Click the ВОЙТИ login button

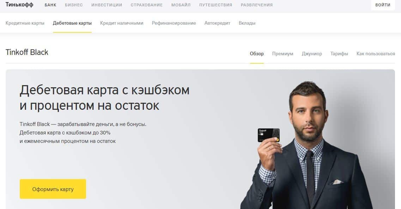coord(383,5)
